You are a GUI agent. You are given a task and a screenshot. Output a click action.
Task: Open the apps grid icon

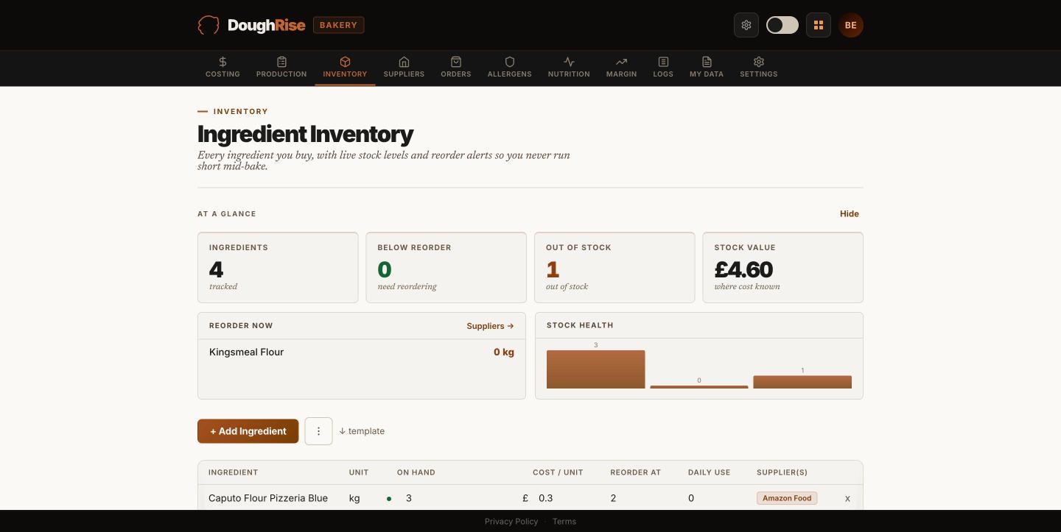point(819,25)
